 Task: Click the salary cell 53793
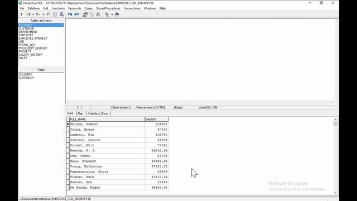coord(157,156)
